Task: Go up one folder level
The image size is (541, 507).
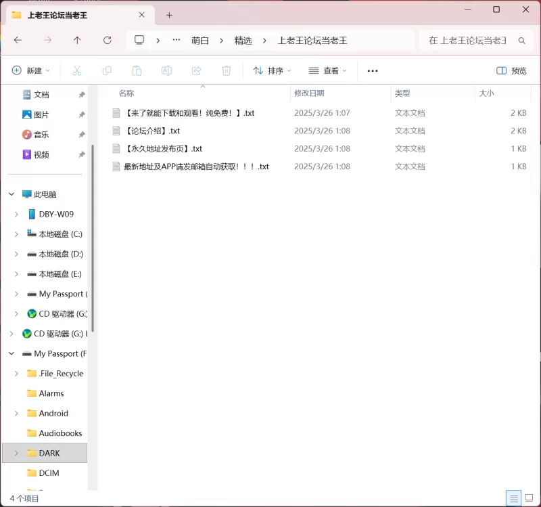Action: point(77,41)
